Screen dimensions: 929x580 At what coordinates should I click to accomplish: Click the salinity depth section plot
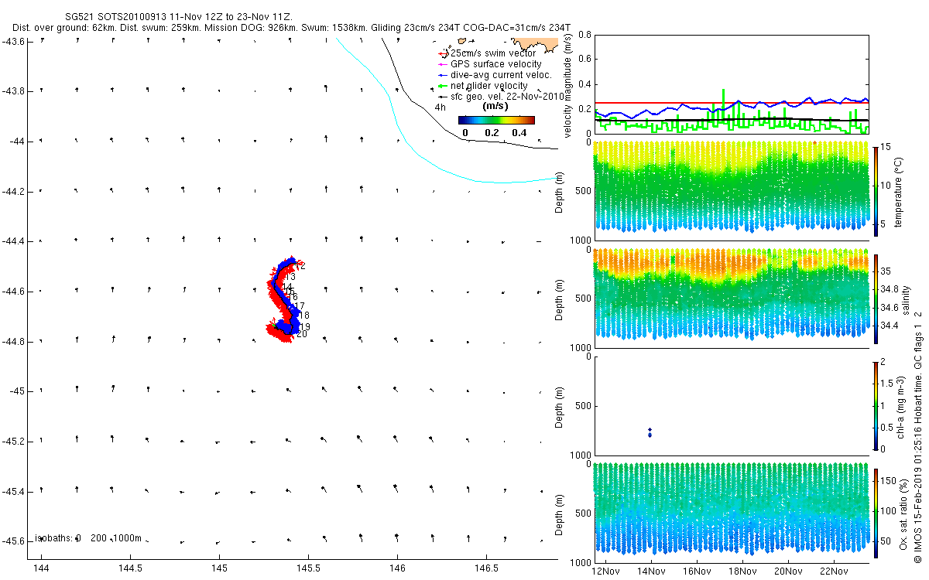[731, 295]
